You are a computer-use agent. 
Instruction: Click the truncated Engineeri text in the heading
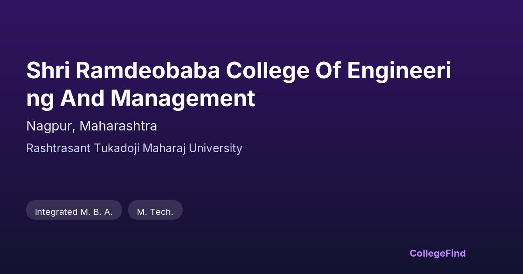[399, 71]
